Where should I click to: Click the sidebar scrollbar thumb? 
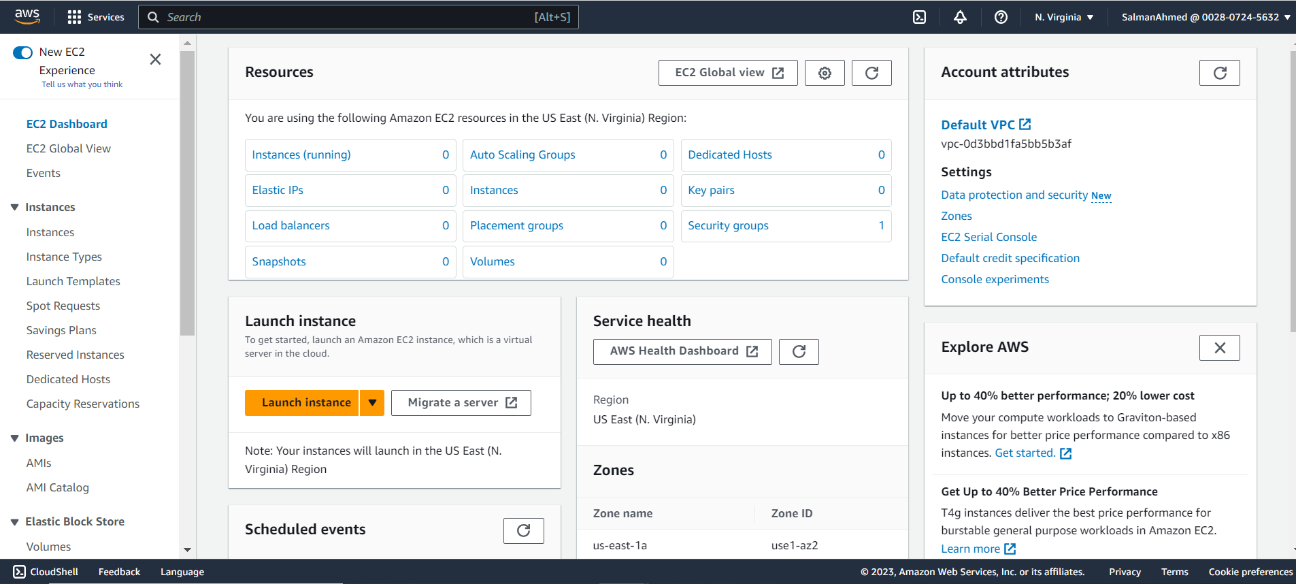[x=187, y=193]
